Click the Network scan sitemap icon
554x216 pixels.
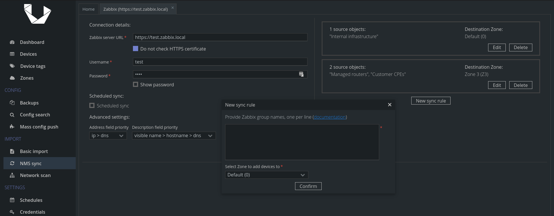click(x=12, y=175)
